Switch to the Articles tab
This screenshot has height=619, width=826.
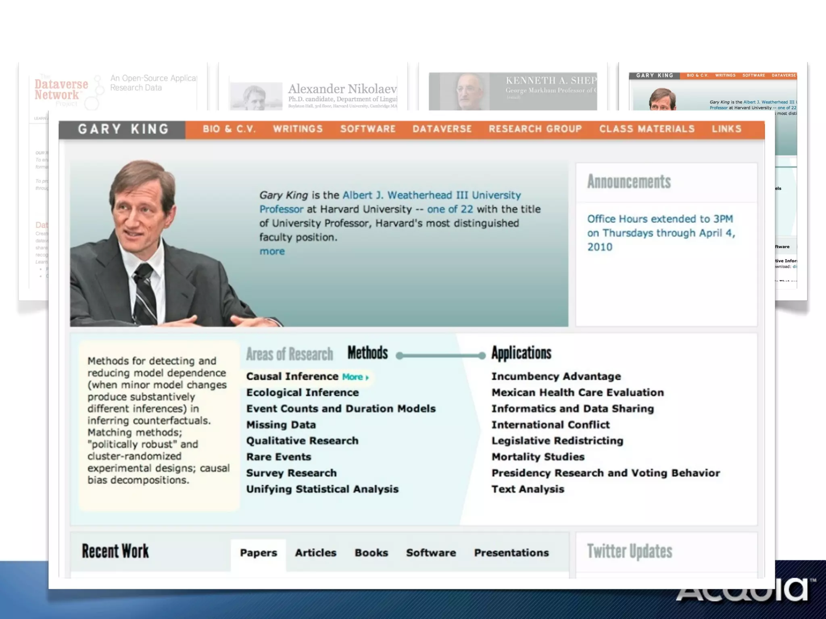(x=315, y=553)
